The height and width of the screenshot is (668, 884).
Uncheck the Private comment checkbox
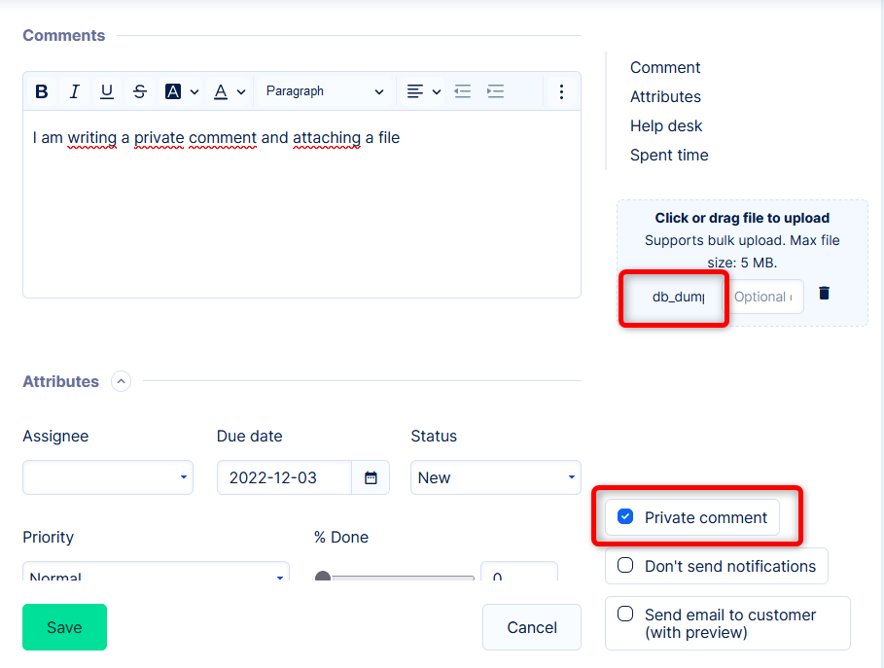[x=626, y=517]
